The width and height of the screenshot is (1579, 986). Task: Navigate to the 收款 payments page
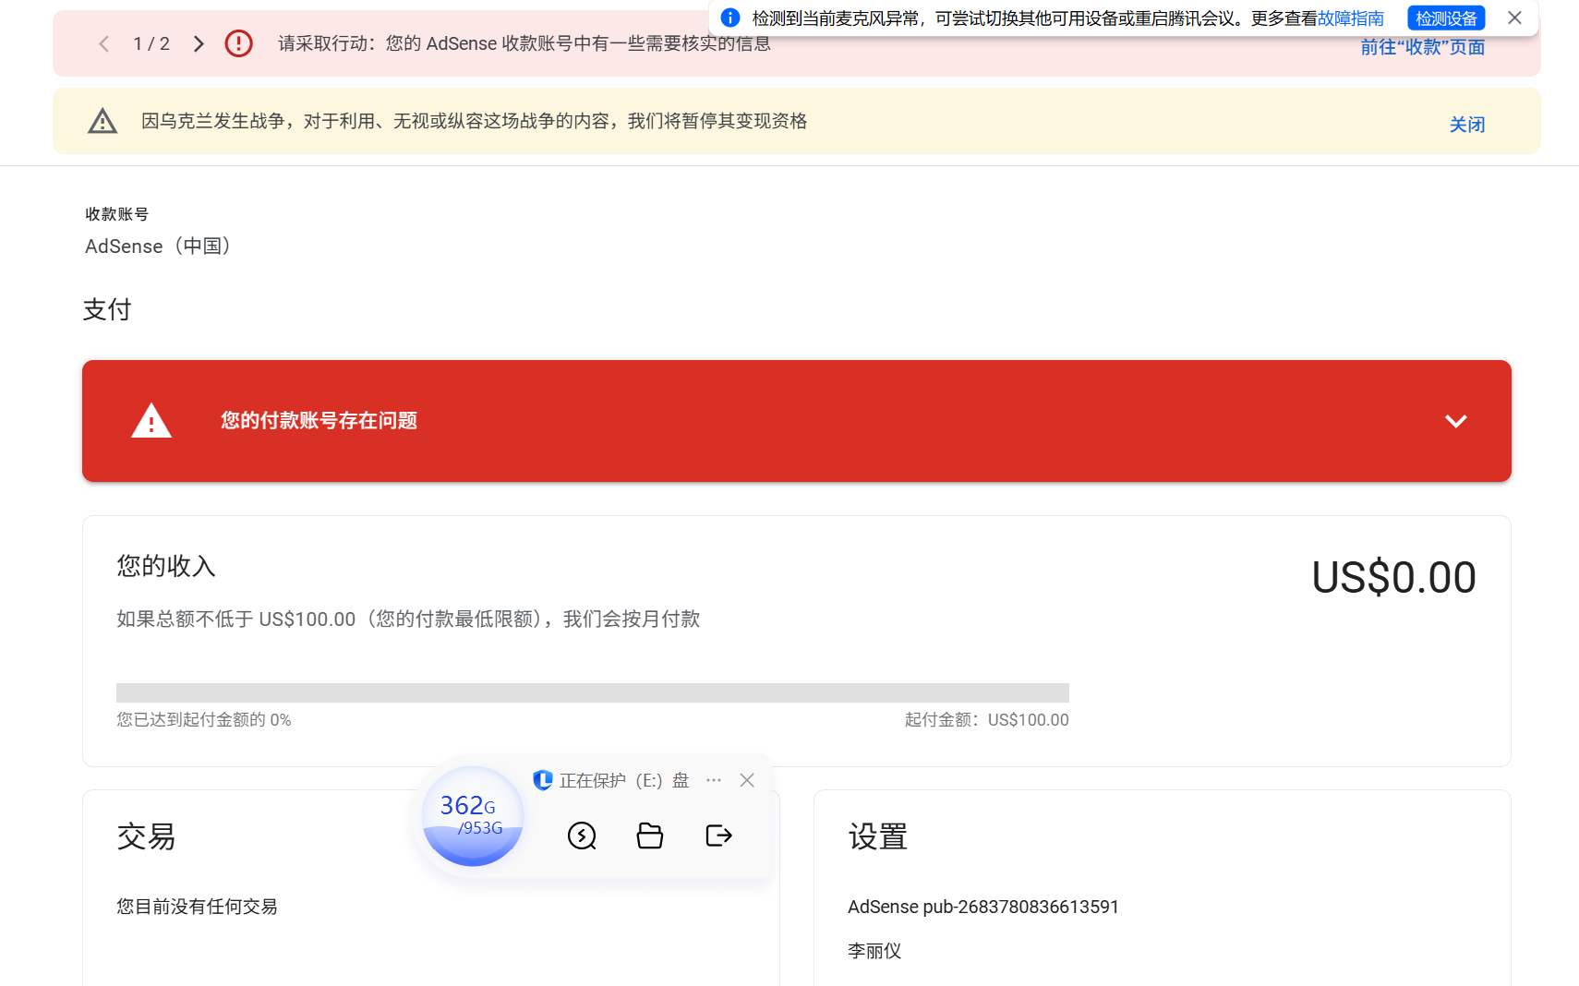point(1422,46)
